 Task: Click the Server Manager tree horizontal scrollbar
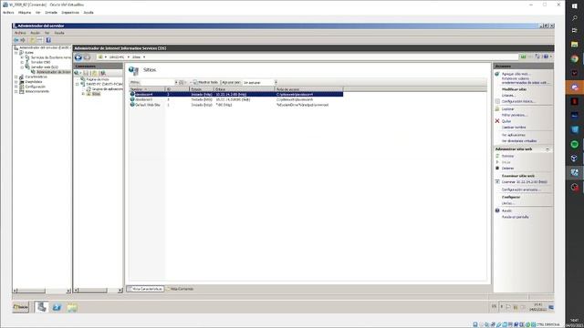(42, 291)
